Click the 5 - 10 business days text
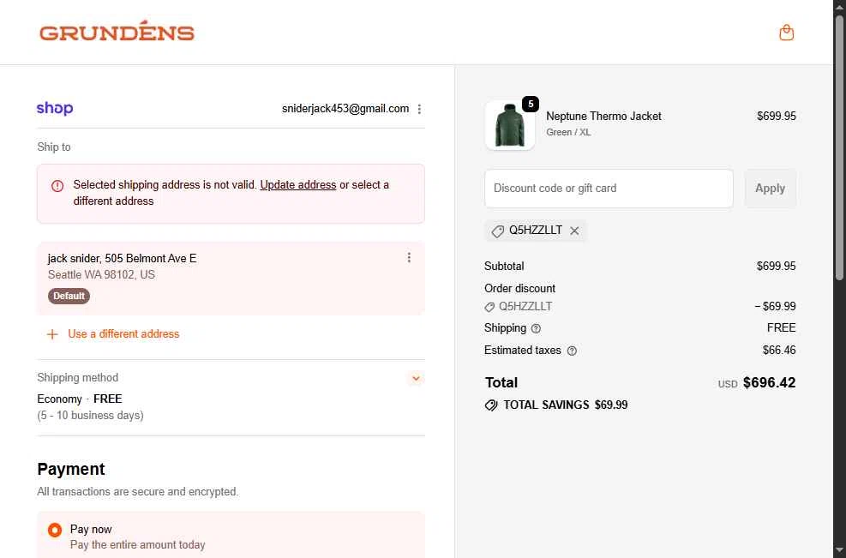 pyautogui.click(x=90, y=416)
